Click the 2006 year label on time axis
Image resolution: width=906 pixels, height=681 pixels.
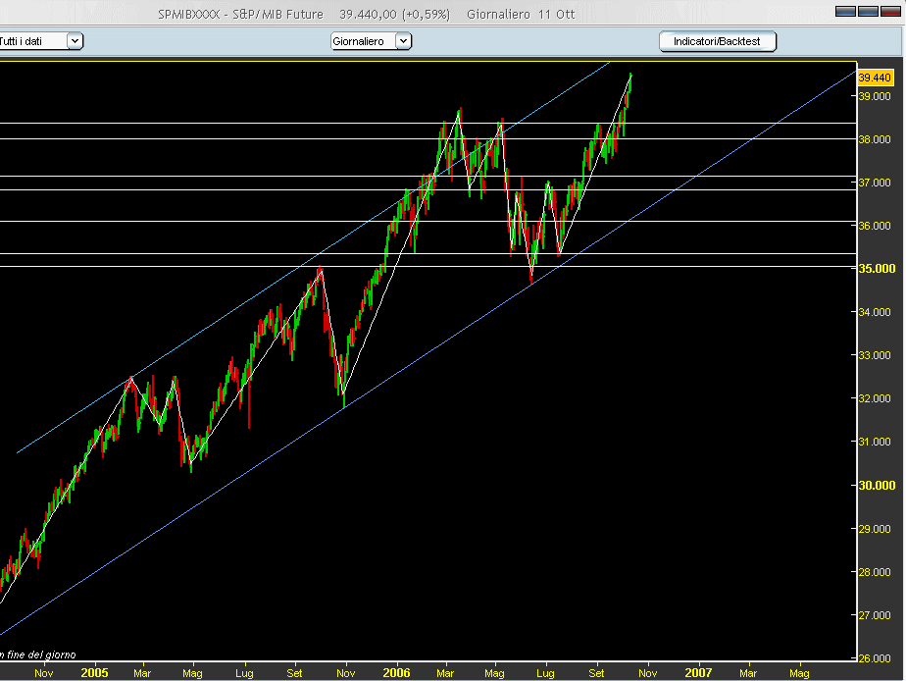click(x=396, y=673)
